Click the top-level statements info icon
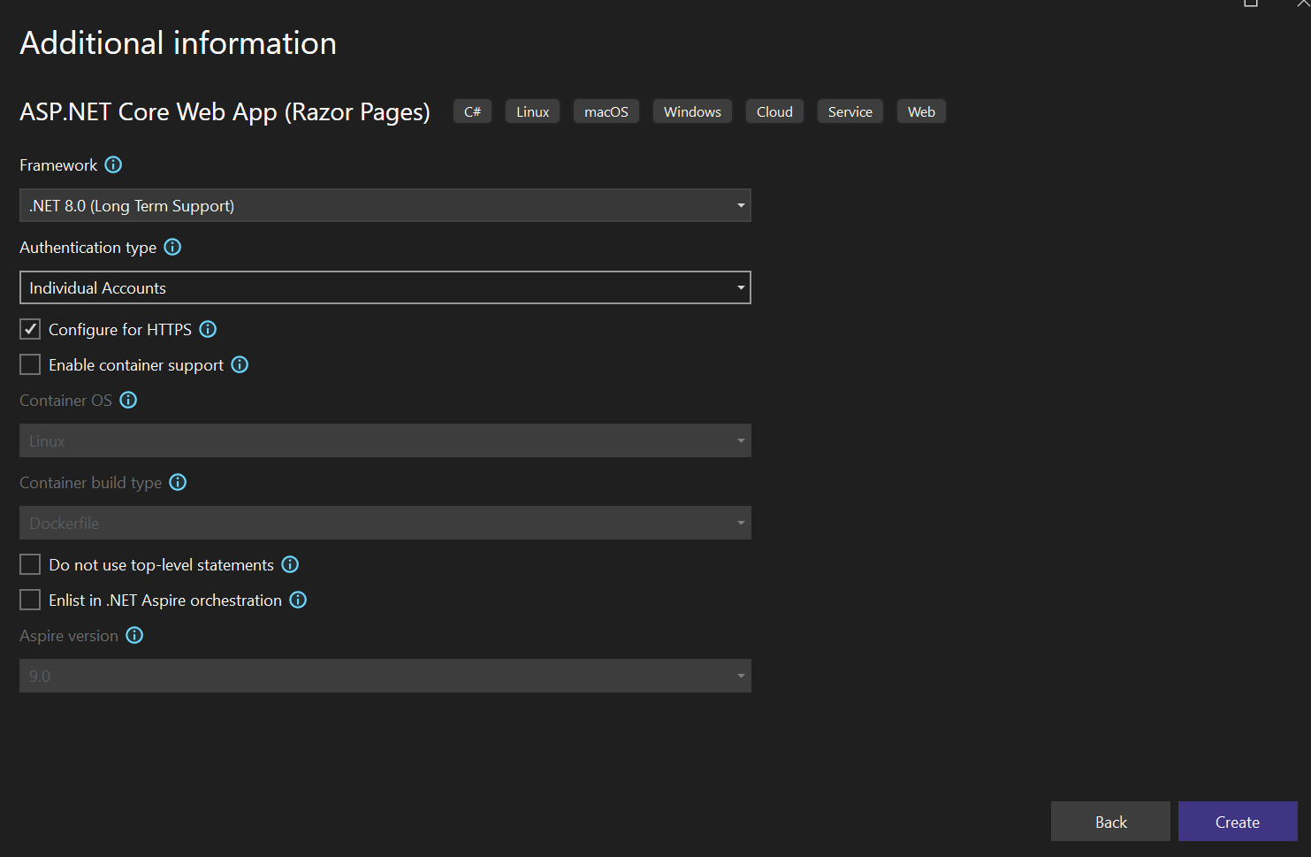The width and height of the screenshot is (1311, 857). click(x=290, y=564)
